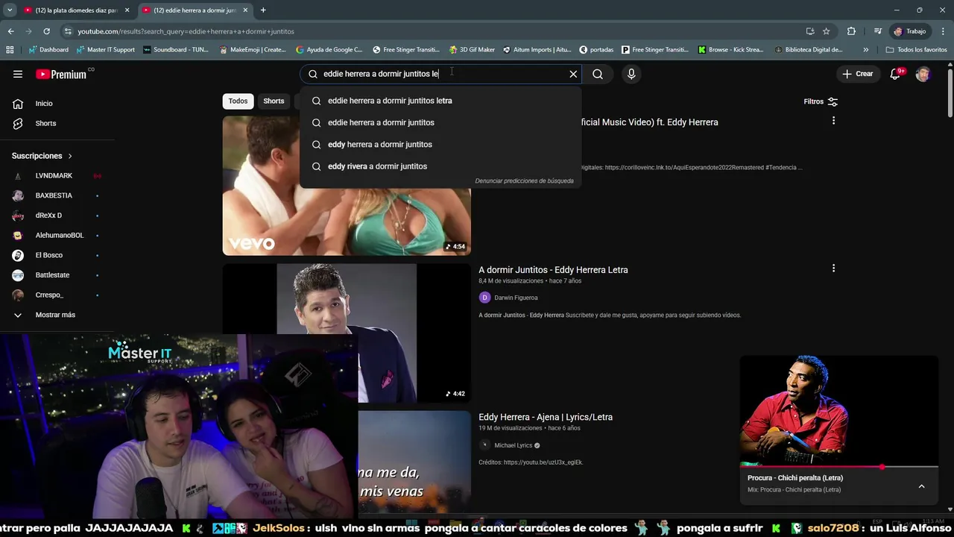Expand the Suscripciones section
This screenshot has width=954, height=537.
(42, 156)
